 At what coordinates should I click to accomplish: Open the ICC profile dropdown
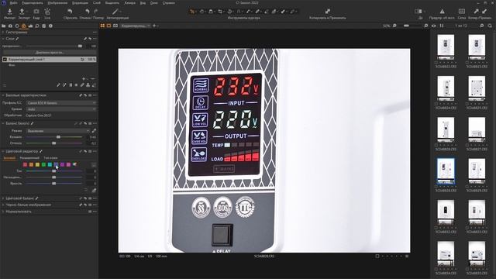tap(61, 103)
